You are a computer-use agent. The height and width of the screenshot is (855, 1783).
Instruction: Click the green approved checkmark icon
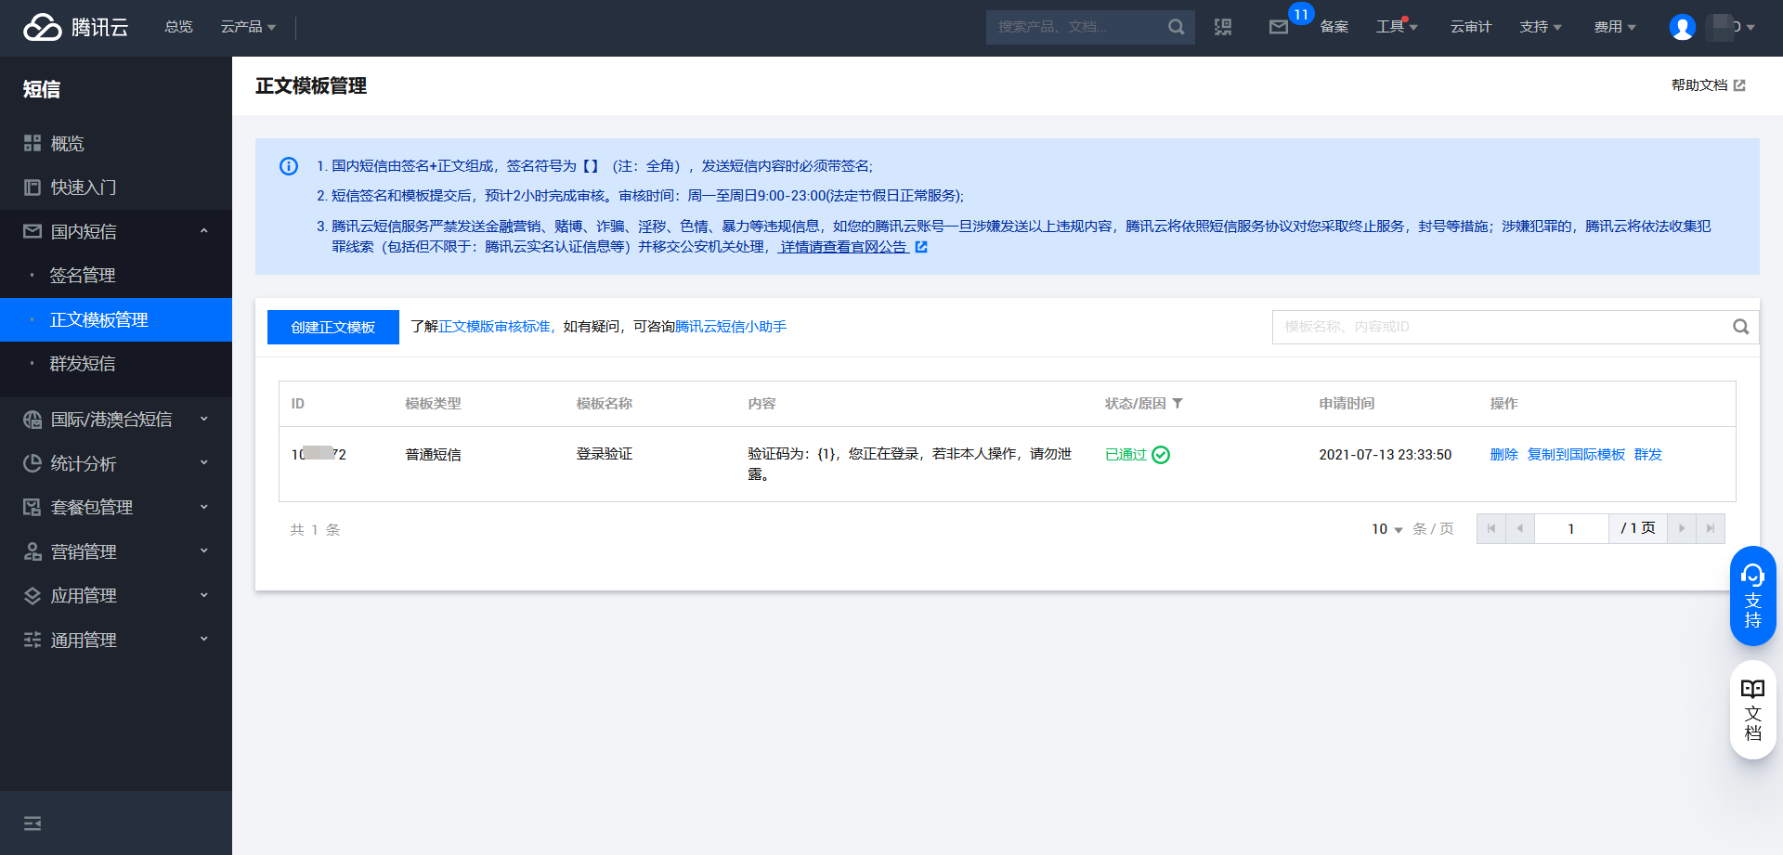coord(1161,455)
